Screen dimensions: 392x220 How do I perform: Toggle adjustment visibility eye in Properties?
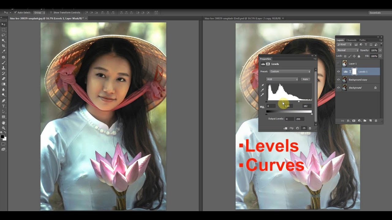[x=304, y=128]
